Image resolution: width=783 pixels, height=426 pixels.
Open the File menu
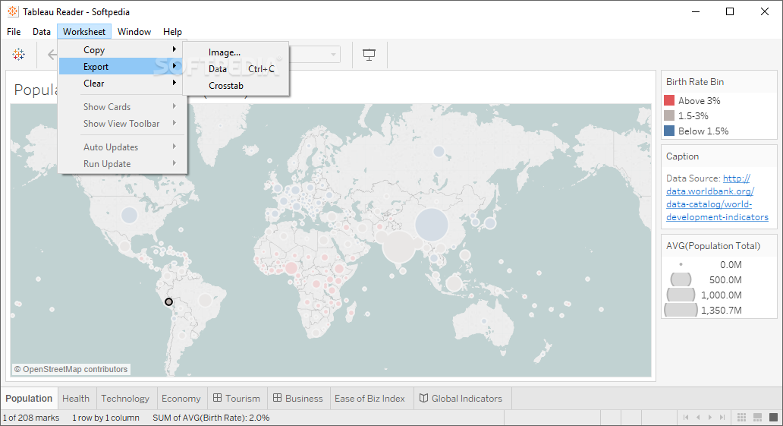[14, 31]
